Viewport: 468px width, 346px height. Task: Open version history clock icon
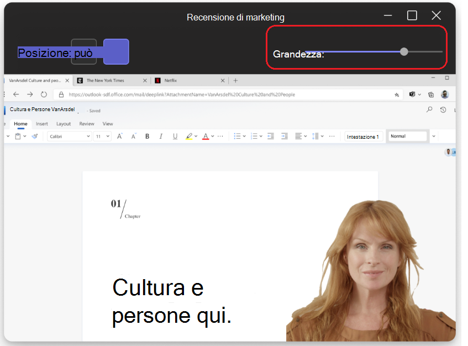[443, 110]
